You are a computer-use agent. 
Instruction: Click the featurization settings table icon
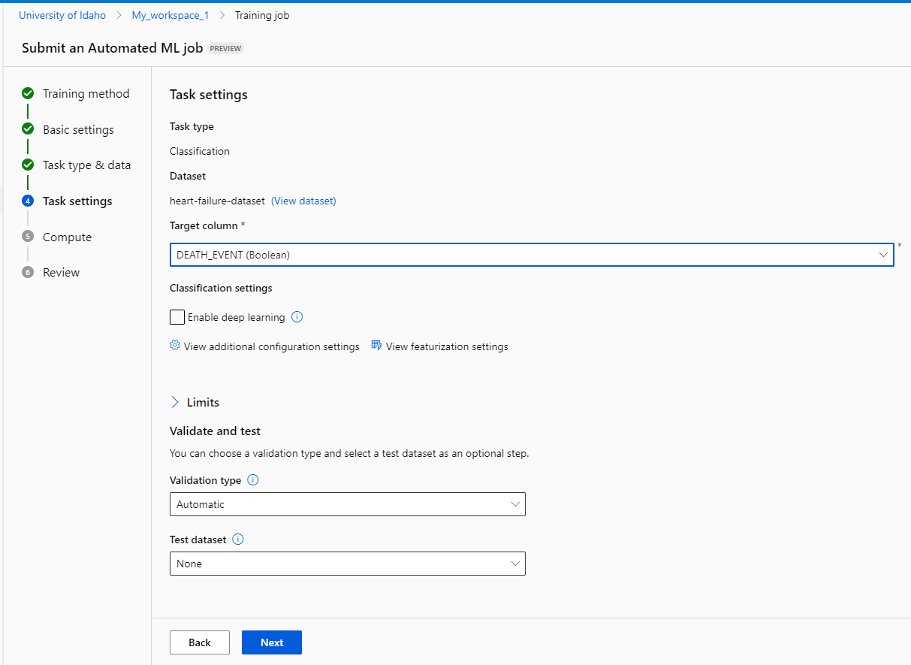click(377, 346)
